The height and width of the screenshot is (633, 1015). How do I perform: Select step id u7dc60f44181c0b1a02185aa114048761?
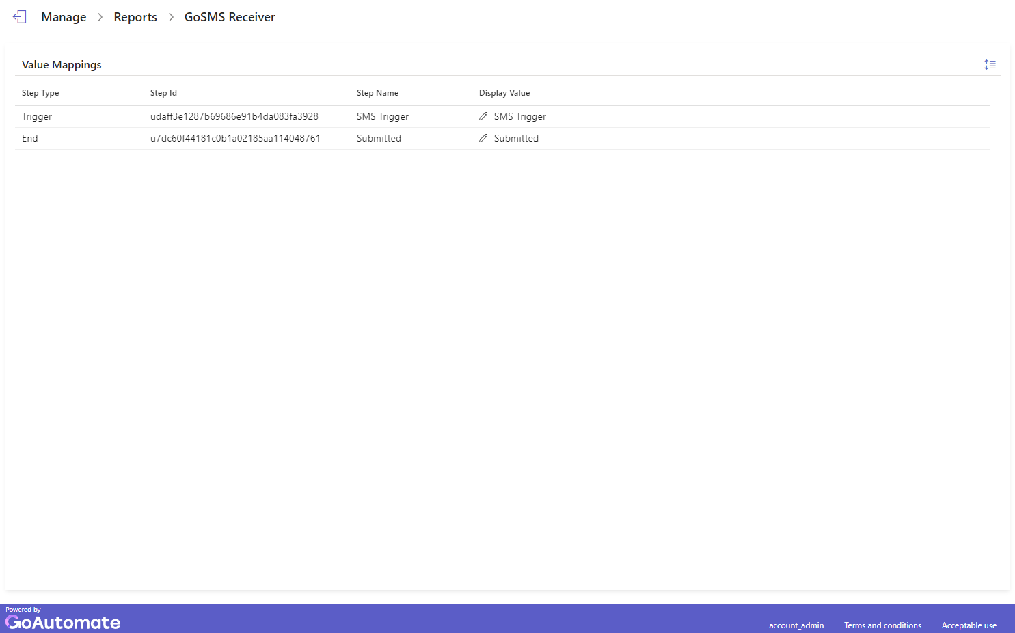coord(235,138)
